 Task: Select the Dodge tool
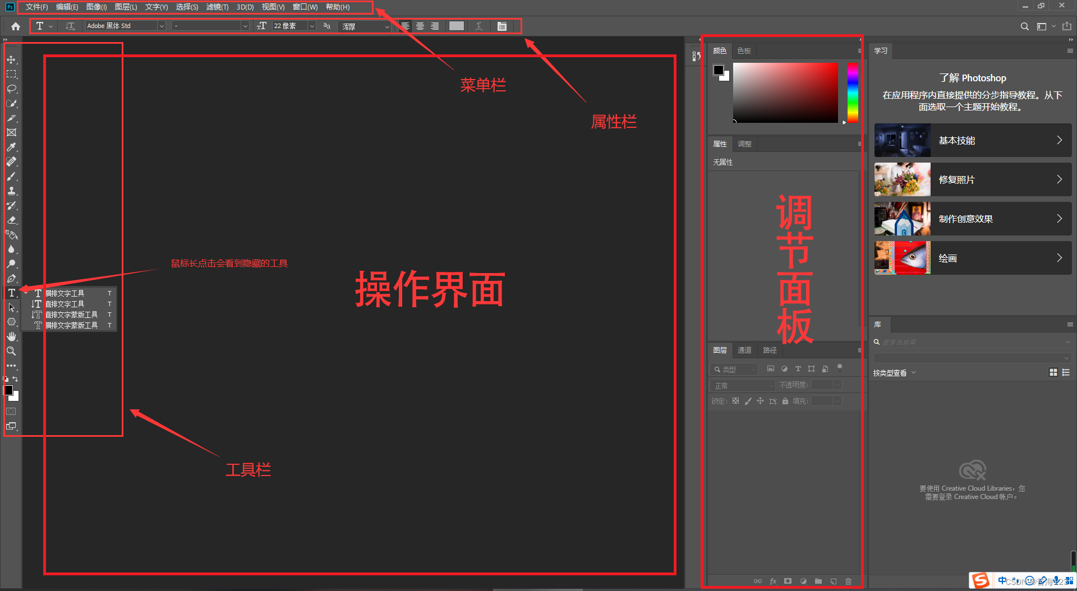click(x=11, y=264)
